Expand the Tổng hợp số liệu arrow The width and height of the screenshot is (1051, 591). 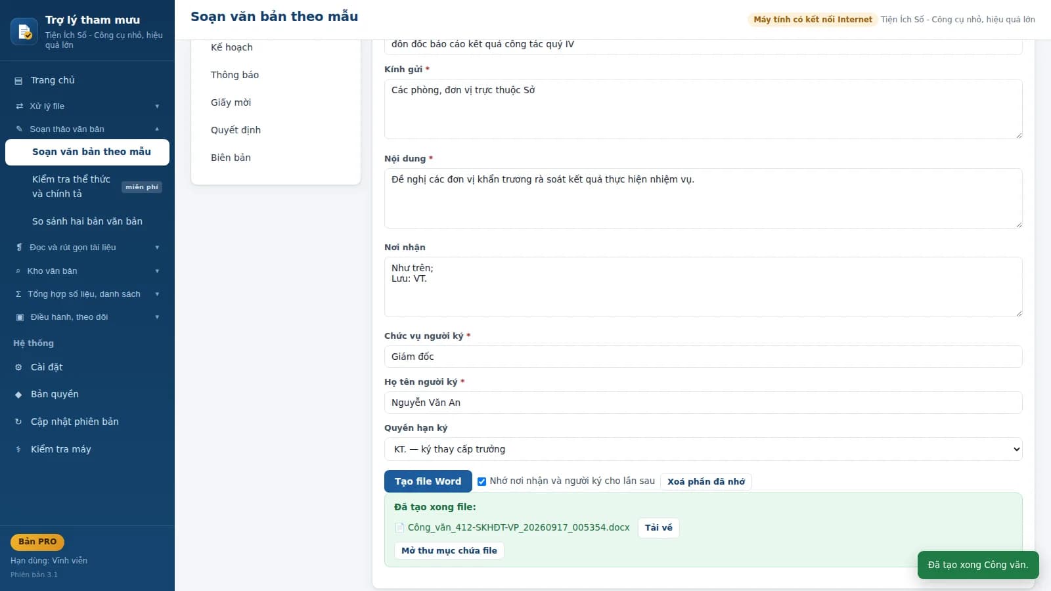coord(157,294)
